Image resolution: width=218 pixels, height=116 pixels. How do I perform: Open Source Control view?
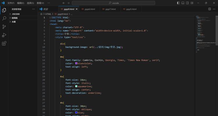[x=4, y=27]
